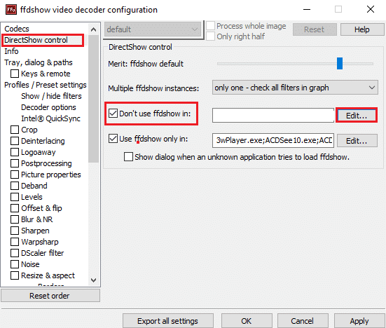The width and height of the screenshot is (386, 328).
Task: Click the Use ffdshow only in text field
Action: point(273,140)
